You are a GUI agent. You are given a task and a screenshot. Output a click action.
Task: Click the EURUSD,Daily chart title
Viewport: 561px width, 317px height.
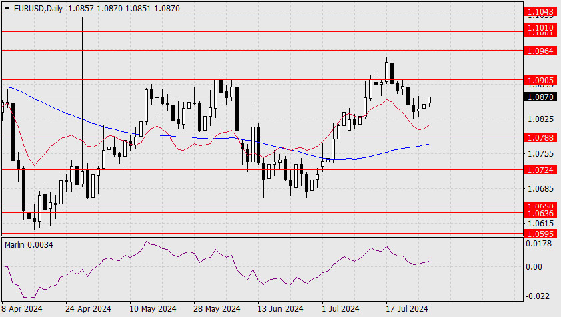pos(38,8)
